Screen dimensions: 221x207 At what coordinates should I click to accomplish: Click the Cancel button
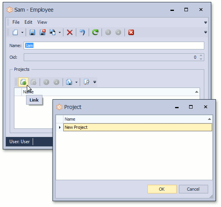pyautogui.click(x=193, y=189)
